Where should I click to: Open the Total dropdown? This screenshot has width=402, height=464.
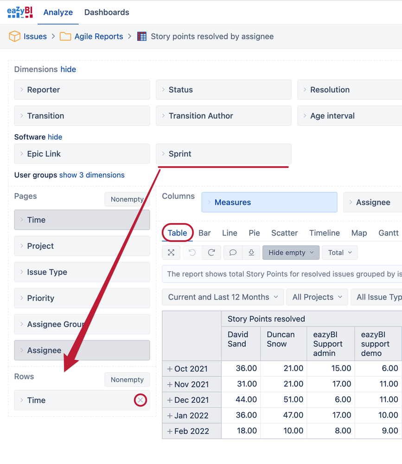coord(340,252)
